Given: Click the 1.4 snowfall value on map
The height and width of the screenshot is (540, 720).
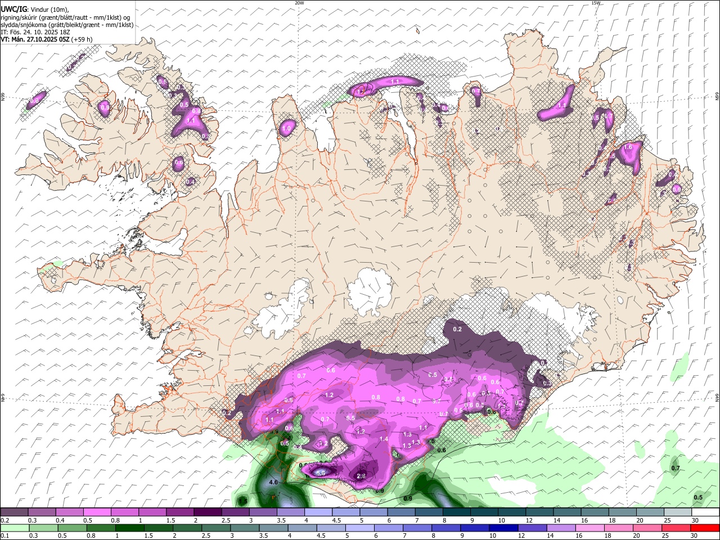Looking at the screenshot, I should [x=384, y=439].
